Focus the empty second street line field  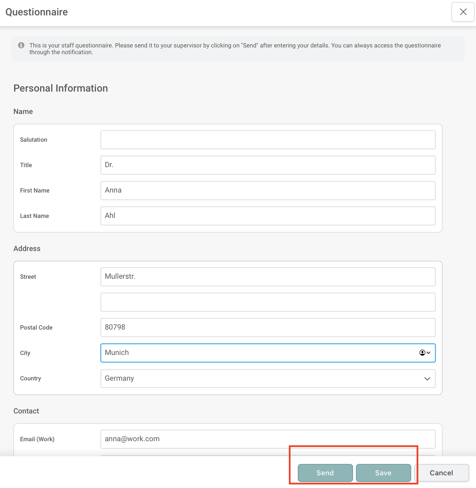click(x=268, y=302)
